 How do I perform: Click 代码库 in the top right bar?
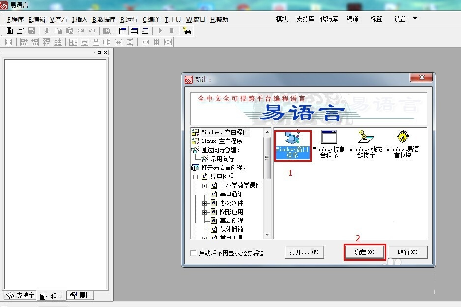(329, 19)
